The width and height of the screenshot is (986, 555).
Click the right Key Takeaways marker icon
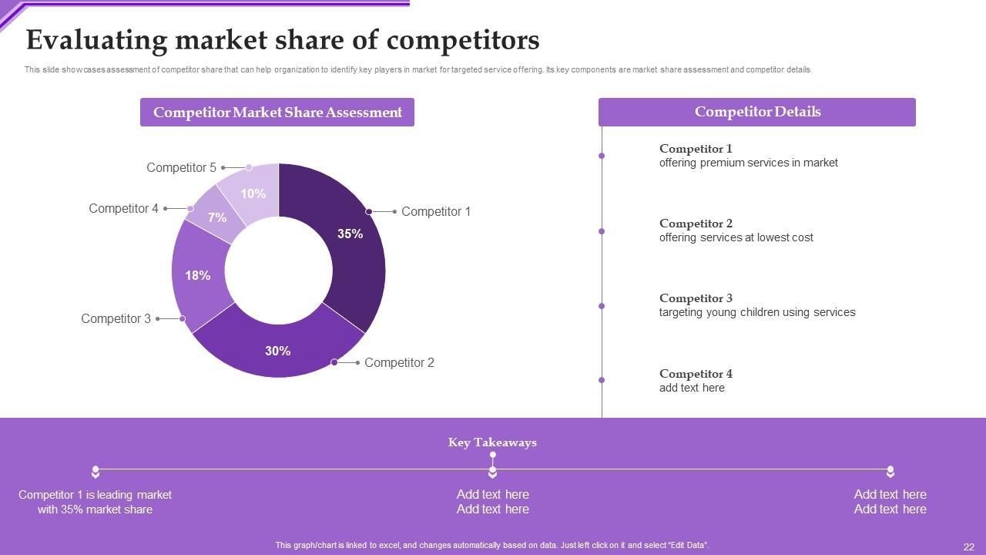pos(890,471)
